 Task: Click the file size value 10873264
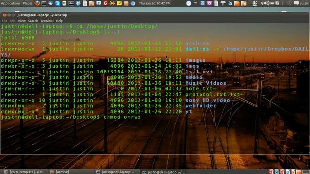[110, 72]
